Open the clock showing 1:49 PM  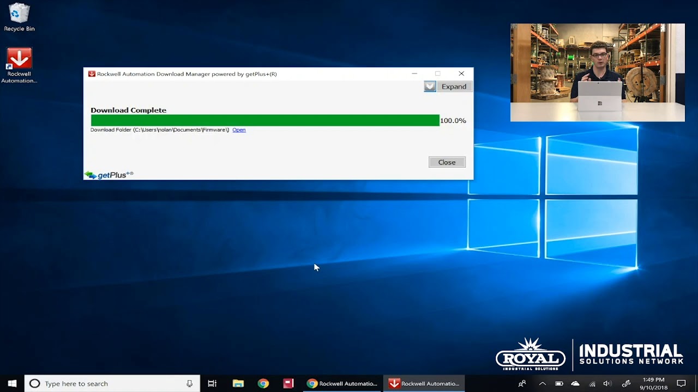(x=653, y=383)
